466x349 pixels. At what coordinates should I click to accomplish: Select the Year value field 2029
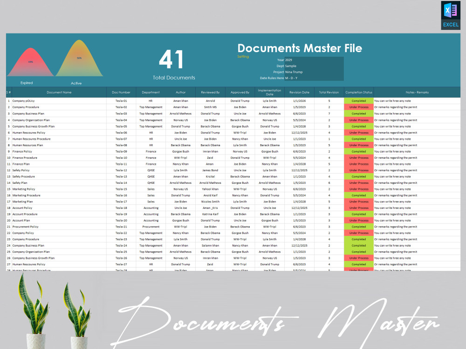[x=314, y=60]
